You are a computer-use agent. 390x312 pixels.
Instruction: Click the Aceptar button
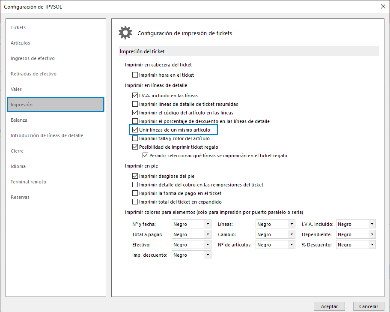(x=329, y=306)
